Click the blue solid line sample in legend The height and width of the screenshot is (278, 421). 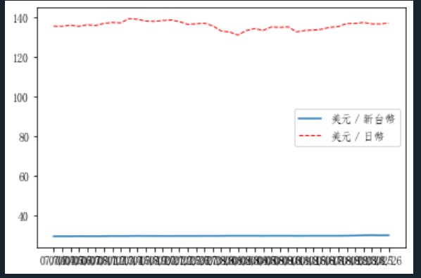click(x=310, y=118)
